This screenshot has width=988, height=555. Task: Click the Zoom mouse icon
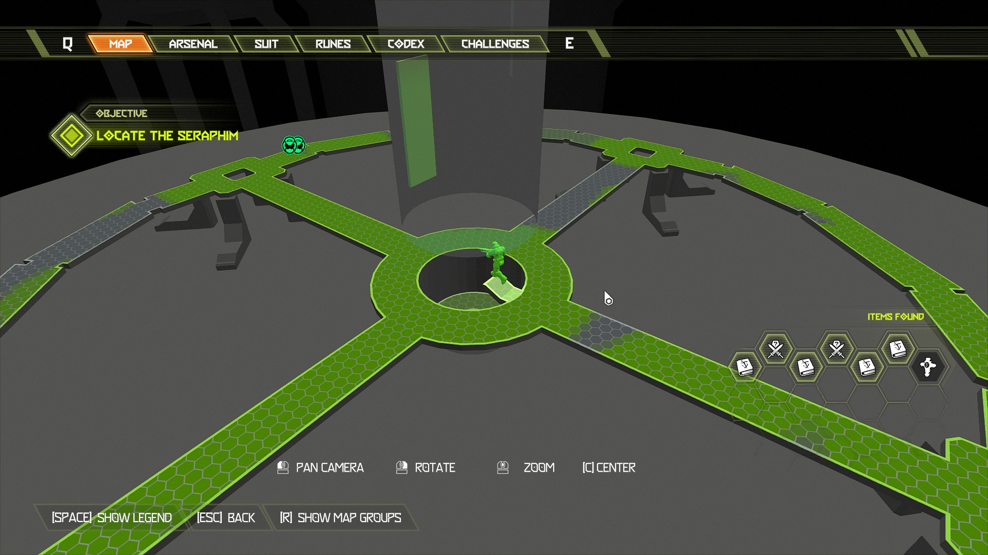coord(503,468)
